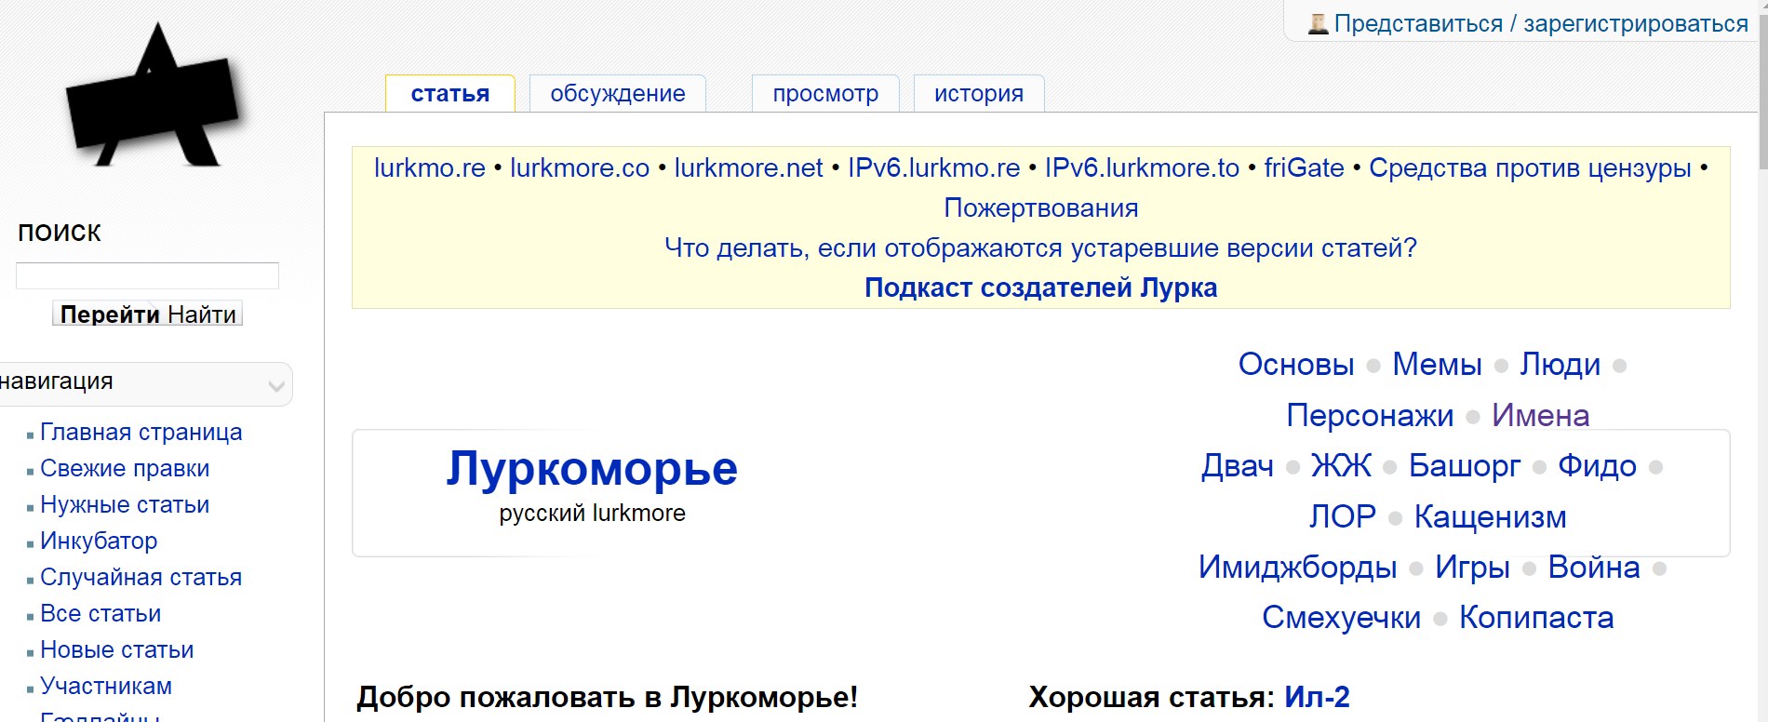Open Инкубатор in sidebar

pos(99,541)
